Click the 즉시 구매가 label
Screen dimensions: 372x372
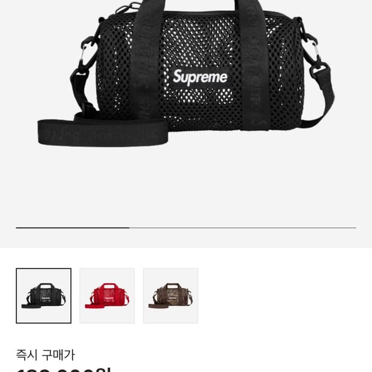46,355
